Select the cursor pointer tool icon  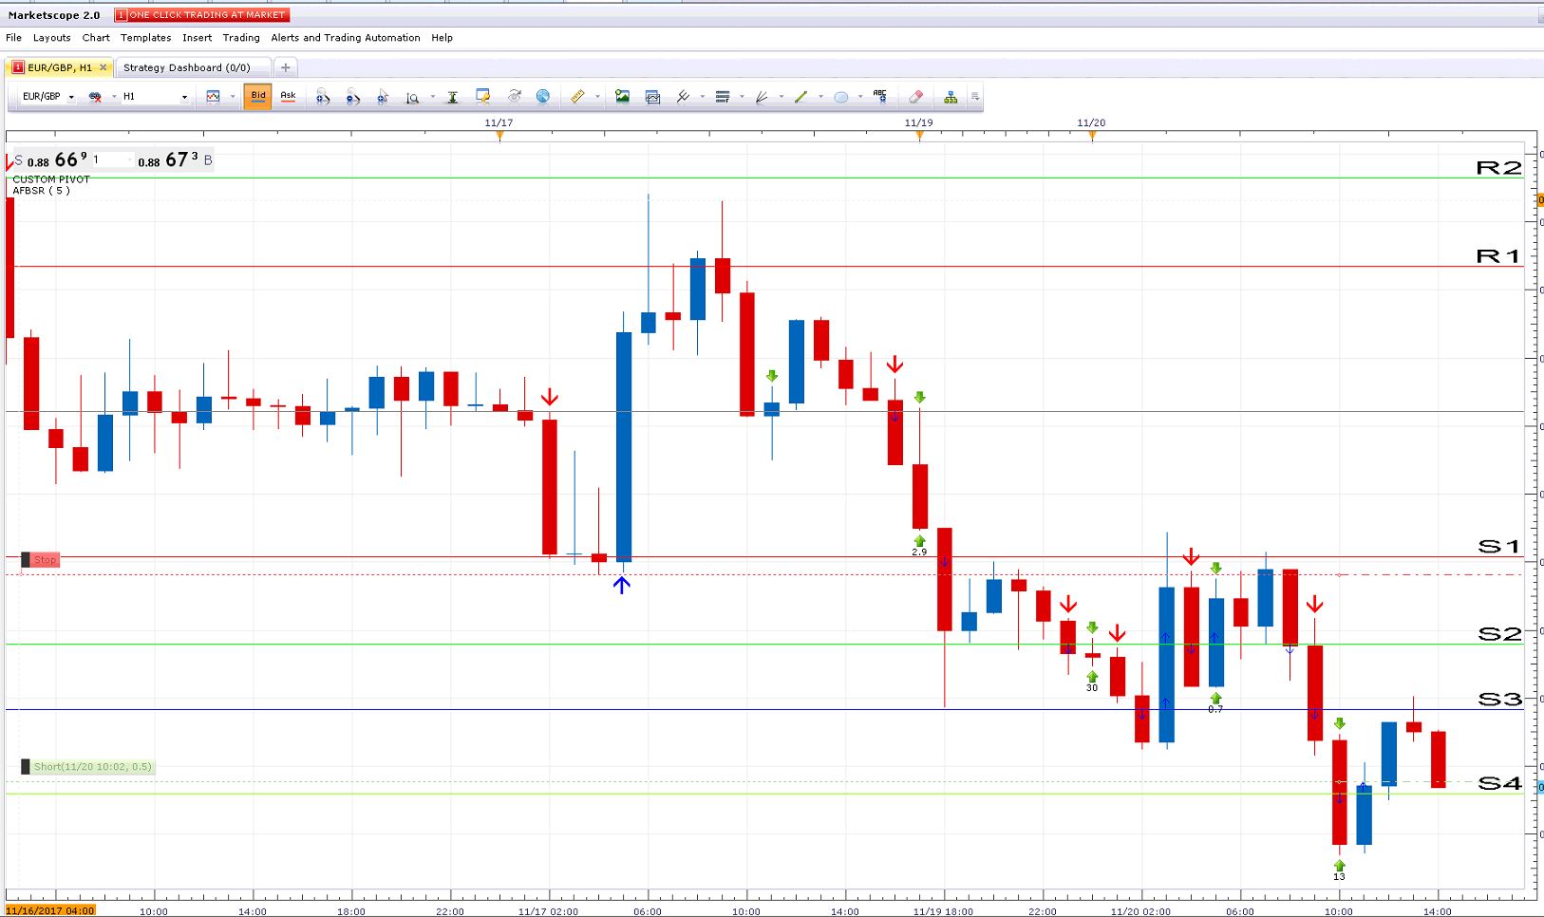tap(383, 97)
